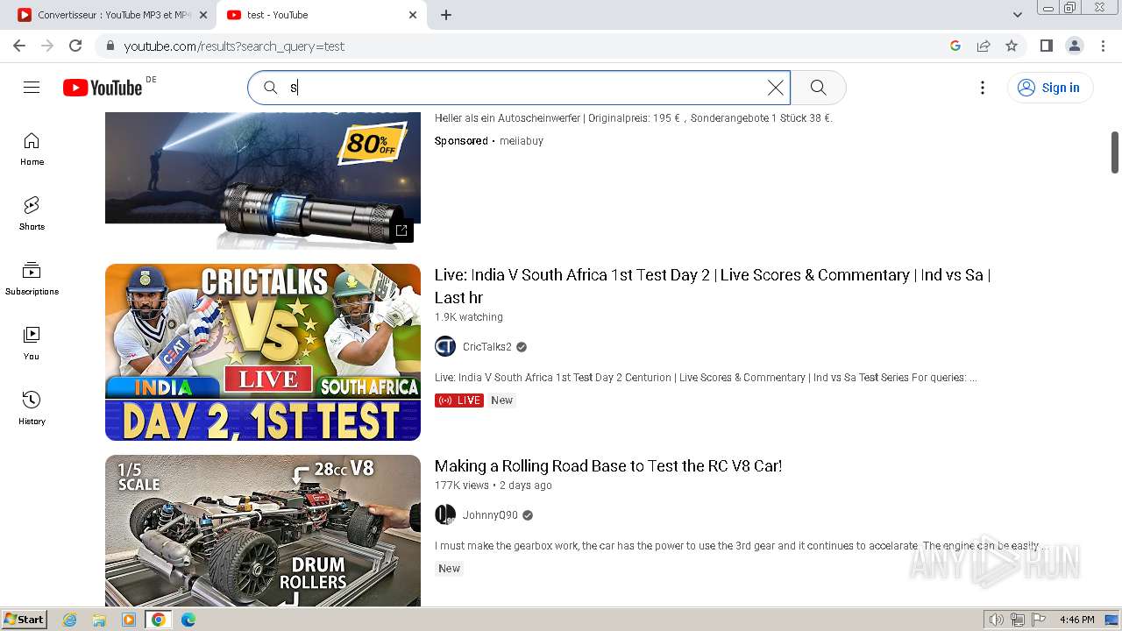The height and width of the screenshot is (631, 1122).
Task: Clear the search box text with X
Action: pos(775,88)
